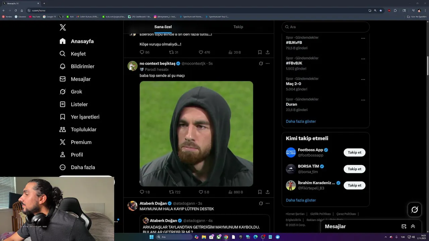429x241 pixels.
Task: Like the post with 5 B likes
Action: (x=204, y=192)
